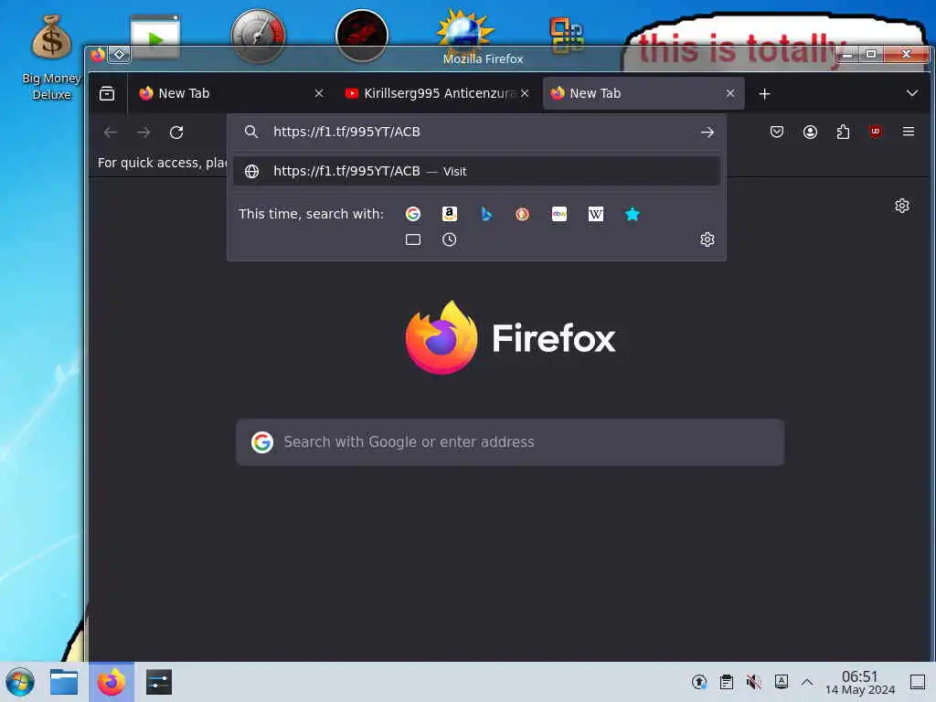This screenshot has width=936, height=702.
Task: Open the file manager in taskbar
Action: (64, 682)
